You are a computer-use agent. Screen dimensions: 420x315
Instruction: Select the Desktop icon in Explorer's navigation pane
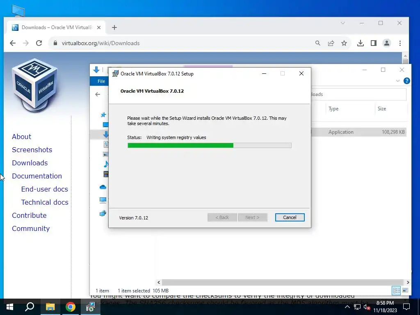click(105, 125)
